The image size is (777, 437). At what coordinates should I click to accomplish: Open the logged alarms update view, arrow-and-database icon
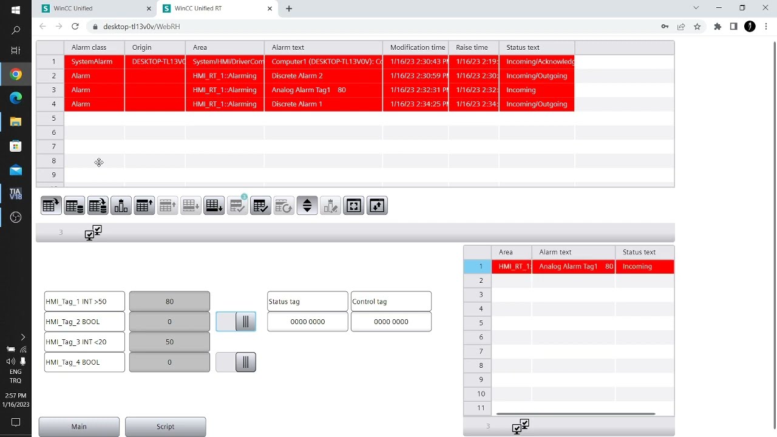click(x=98, y=206)
